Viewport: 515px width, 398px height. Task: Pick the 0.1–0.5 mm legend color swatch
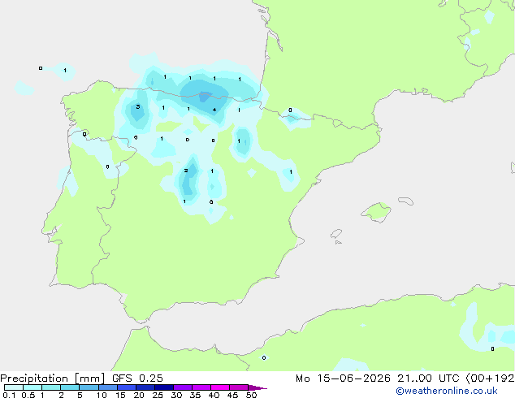pyautogui.click(x=14, y=387)
